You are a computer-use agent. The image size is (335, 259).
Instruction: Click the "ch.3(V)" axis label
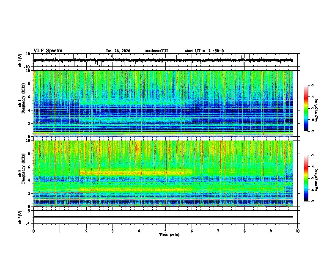[x=20, y=217]
